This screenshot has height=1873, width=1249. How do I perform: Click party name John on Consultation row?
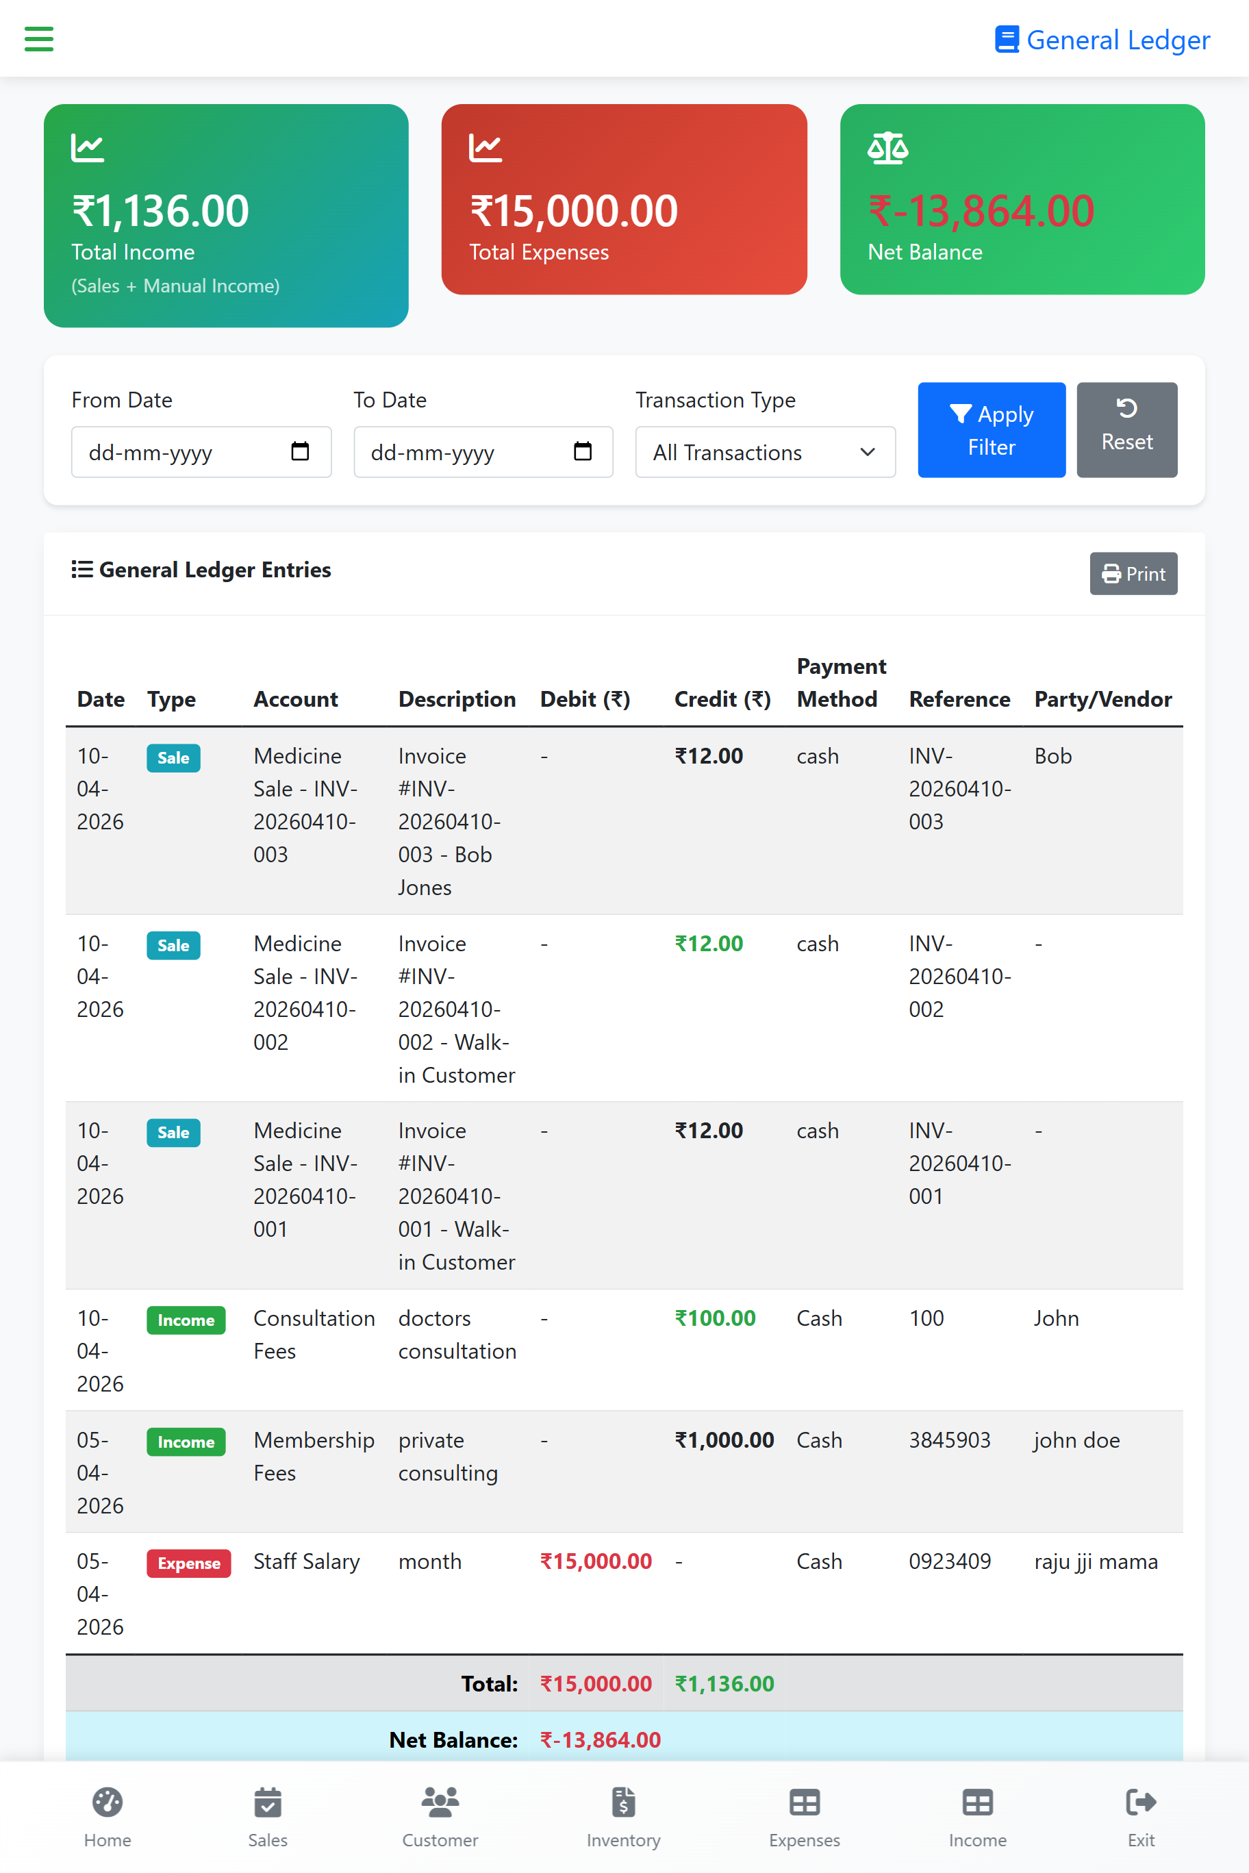1056,1318
